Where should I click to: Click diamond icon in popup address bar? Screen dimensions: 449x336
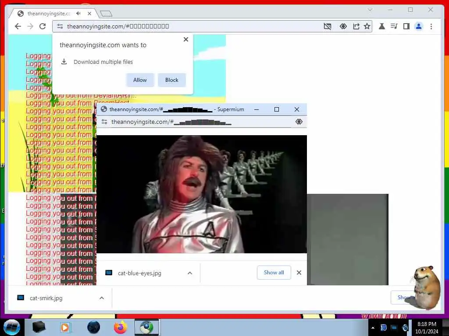(299, 122)
